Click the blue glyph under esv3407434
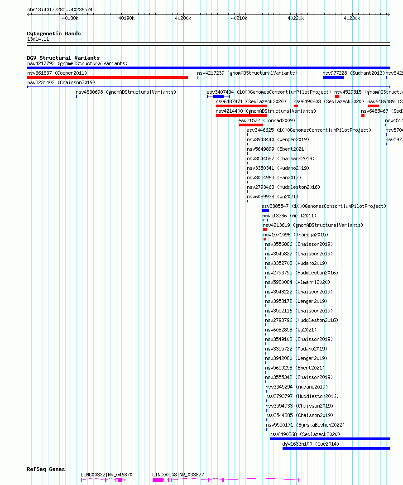Image resolution: width=403 pixels, height=485 pixels. coord(218,96)
